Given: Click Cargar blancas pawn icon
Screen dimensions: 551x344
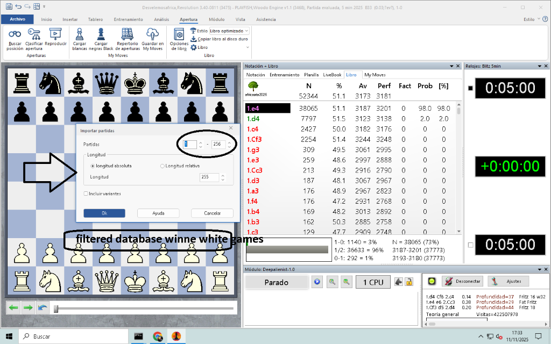Looking at the screenshot, I should (80, 35).
